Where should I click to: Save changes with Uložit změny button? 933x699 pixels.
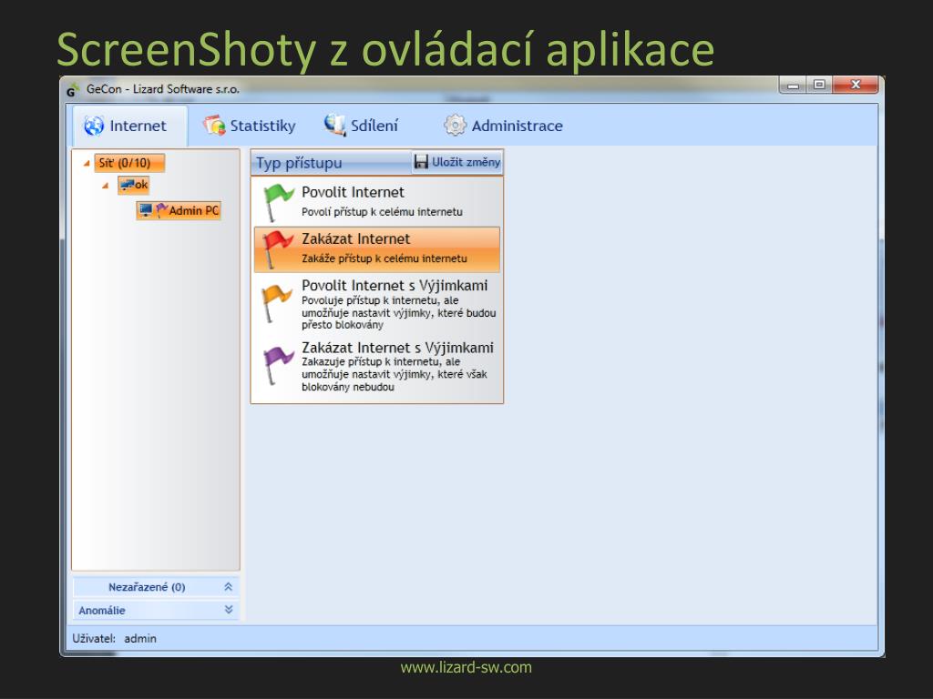[x=457, y=162]
